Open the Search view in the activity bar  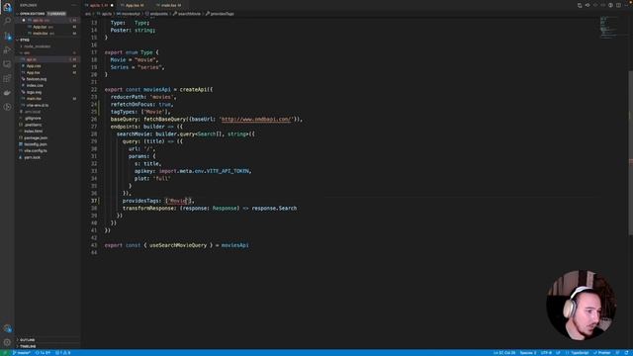(x=7, y=21)
